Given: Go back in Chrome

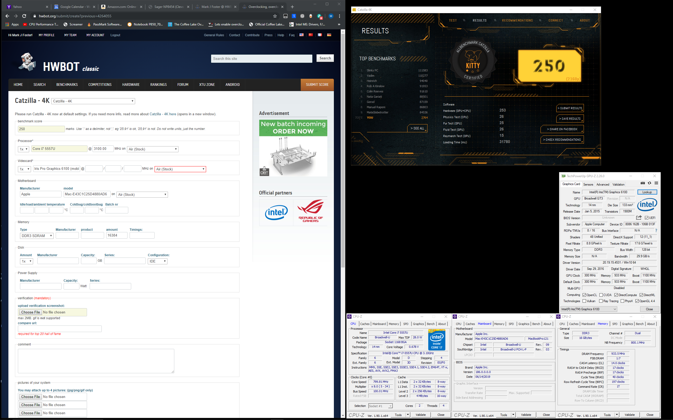Looking at the screenshot, I should pos(7,16).
